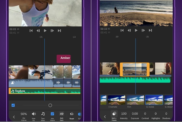Screen dimensions: 182x122
Task: Select the red-haired woman clip at right
Action: pyautogui.click(x=160, y=69)
